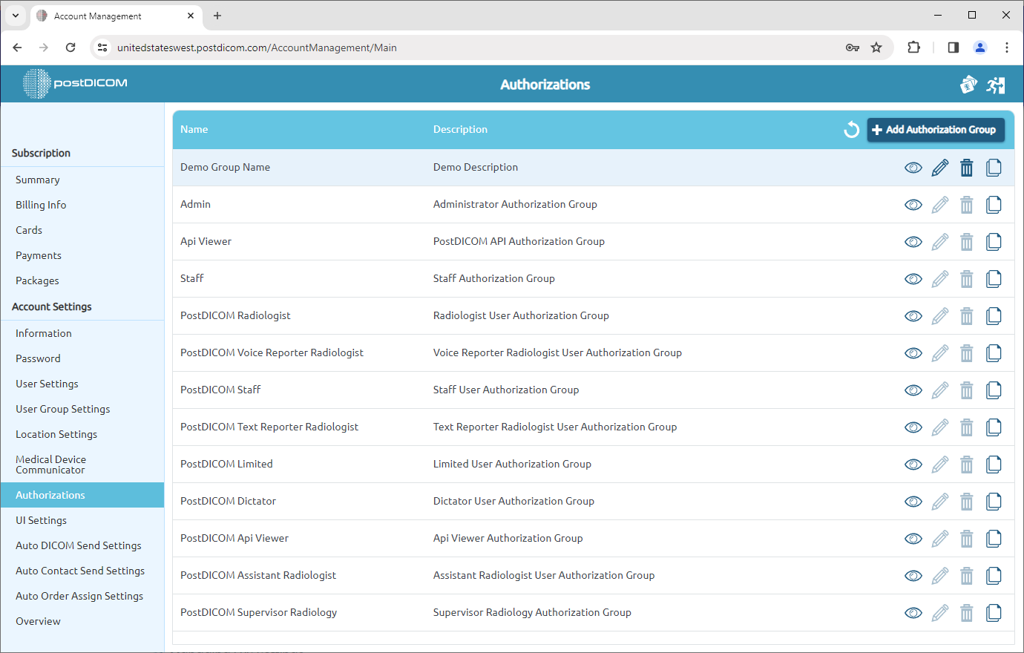The height and width of the screenshot is (653, 1024).
Task: Show details for PostDICOM Dictator group
Action: tap(913, 501)
